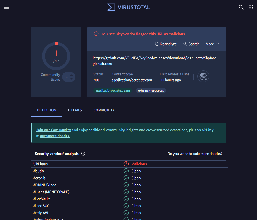Open the hamburger navigation menu
This screenshot has width=257, height=220.
click(6, 7)
